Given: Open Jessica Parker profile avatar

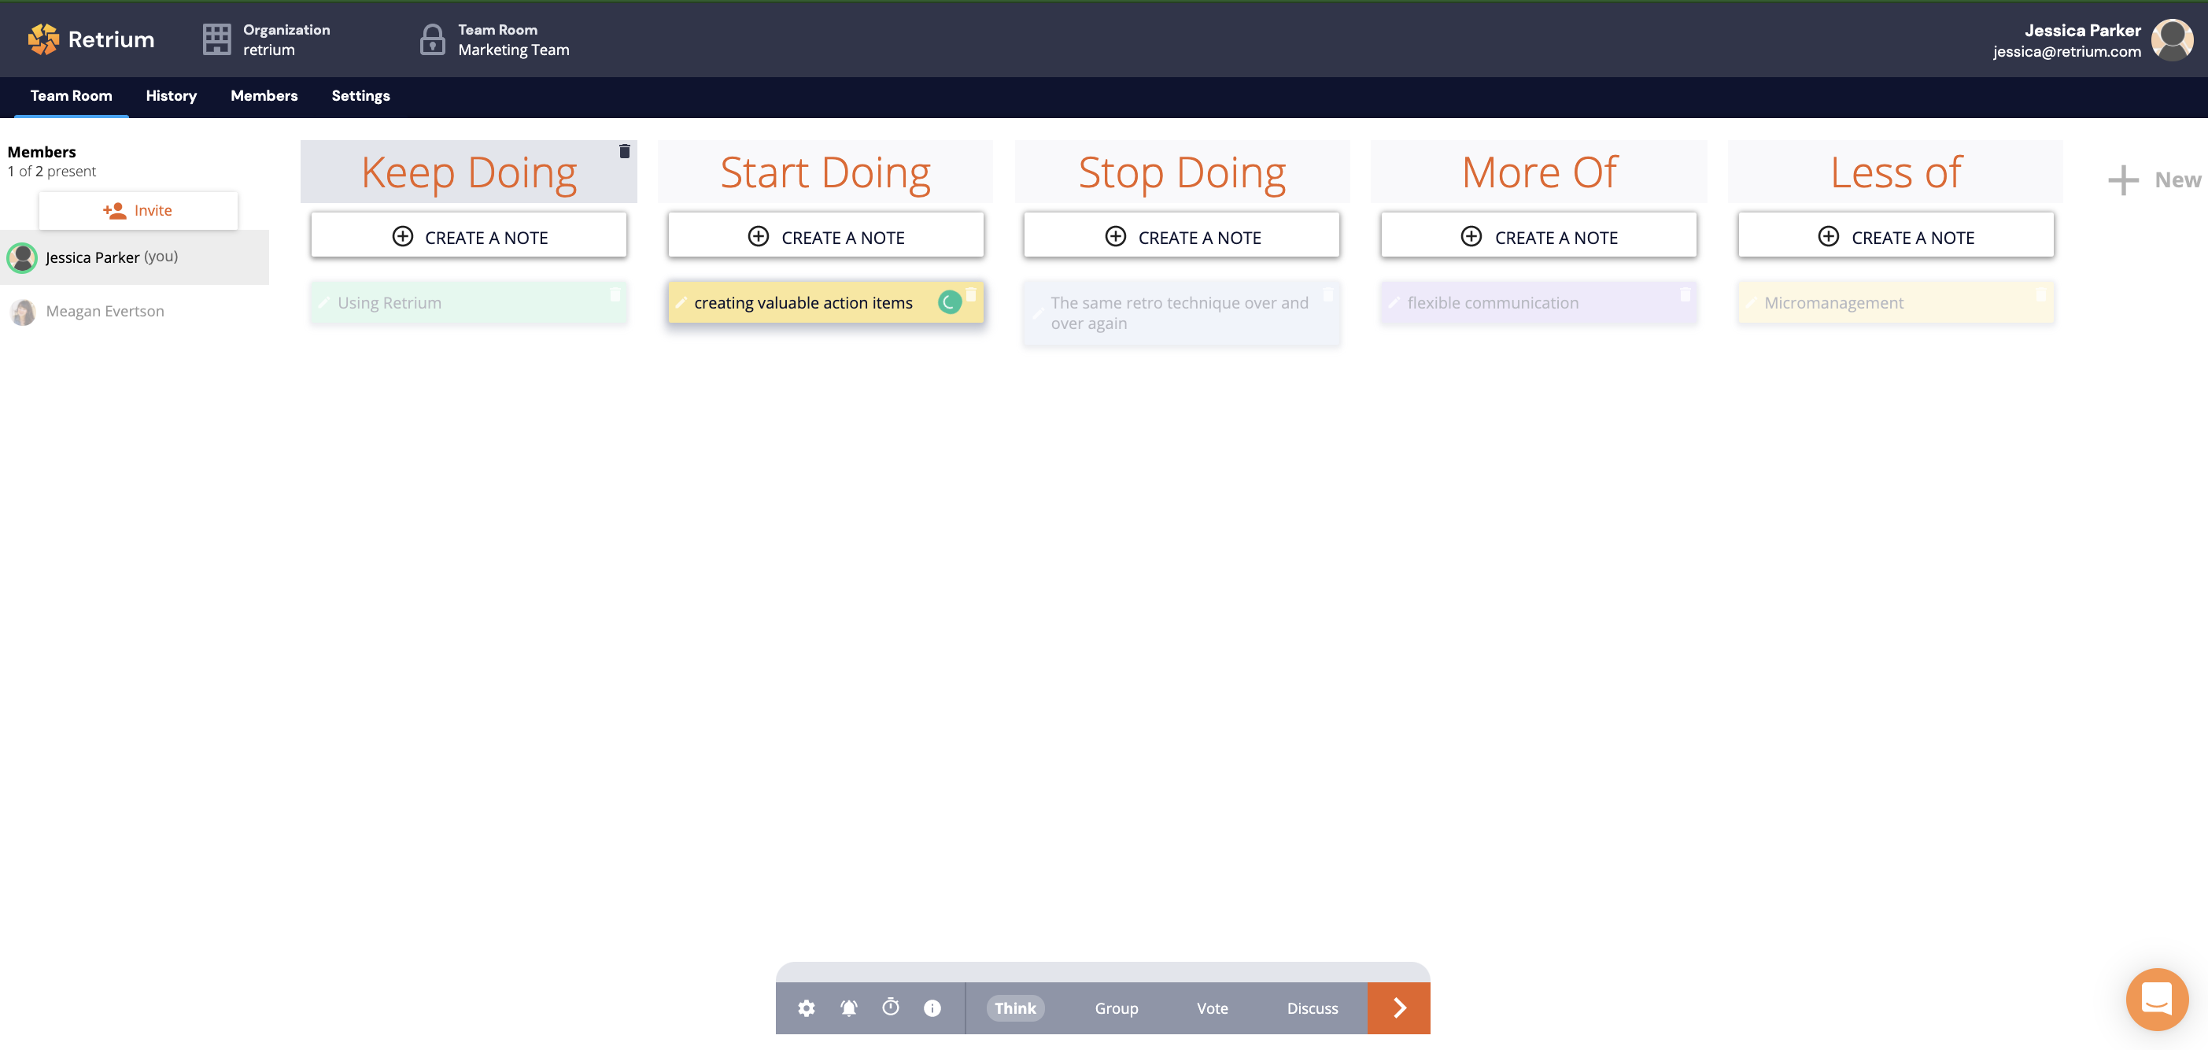Looking at the screenshot, I should point(2172,39).
